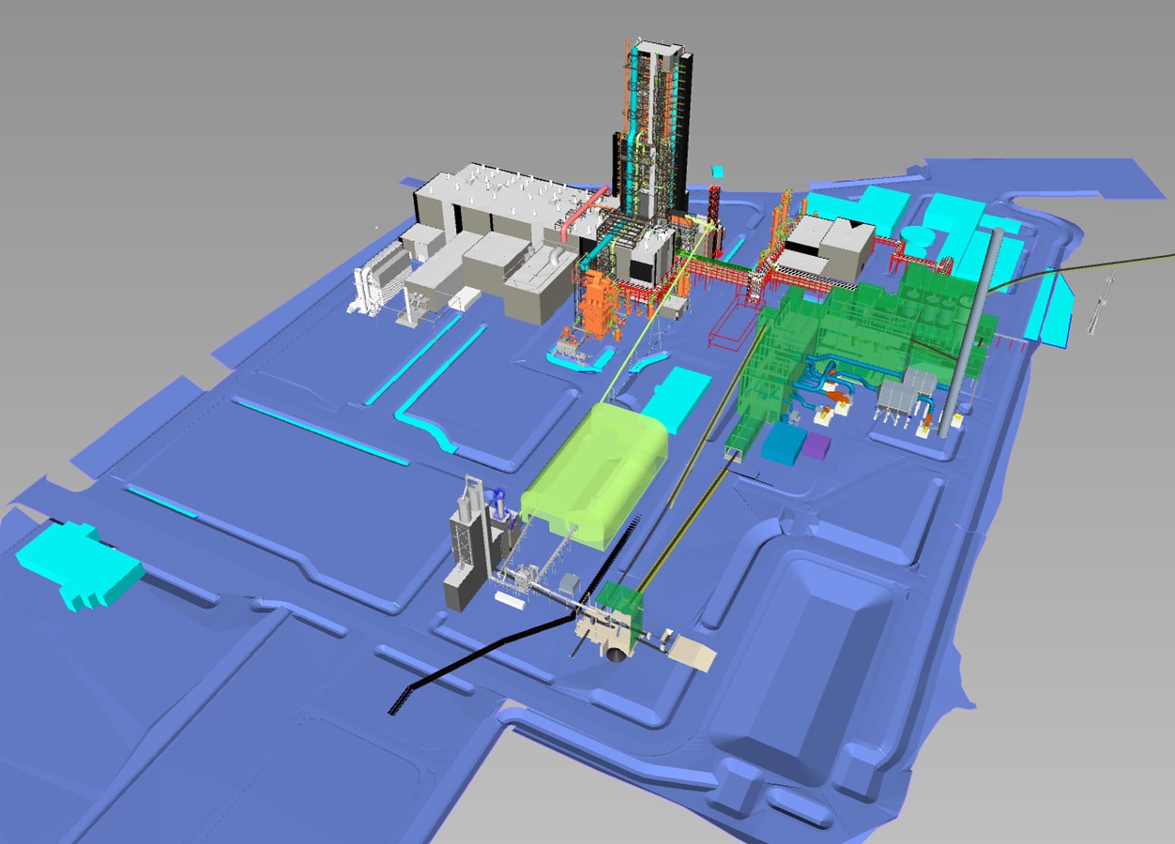Select the cyan circular tank
The image size is (1175, 844).
tap(916, 235)
